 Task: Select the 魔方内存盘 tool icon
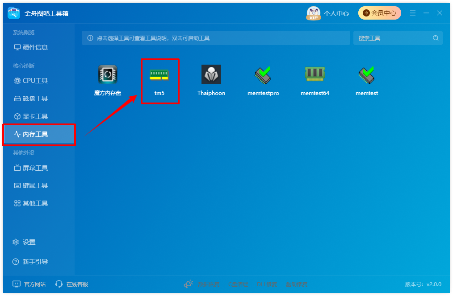click(x=108, y=74)
